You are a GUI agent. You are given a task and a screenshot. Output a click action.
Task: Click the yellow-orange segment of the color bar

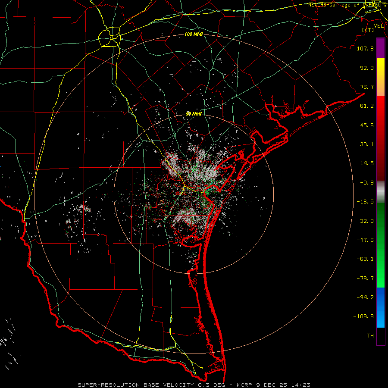[x=381, y=77]
